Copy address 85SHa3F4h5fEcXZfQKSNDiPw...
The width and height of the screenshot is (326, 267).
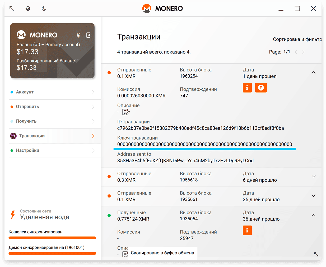point(185,161)
